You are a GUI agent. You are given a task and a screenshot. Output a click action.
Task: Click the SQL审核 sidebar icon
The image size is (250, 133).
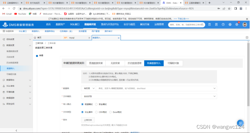coord(4,86)
